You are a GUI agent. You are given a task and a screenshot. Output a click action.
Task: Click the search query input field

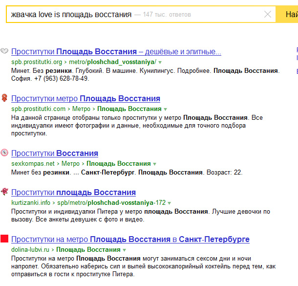(141, 14)
